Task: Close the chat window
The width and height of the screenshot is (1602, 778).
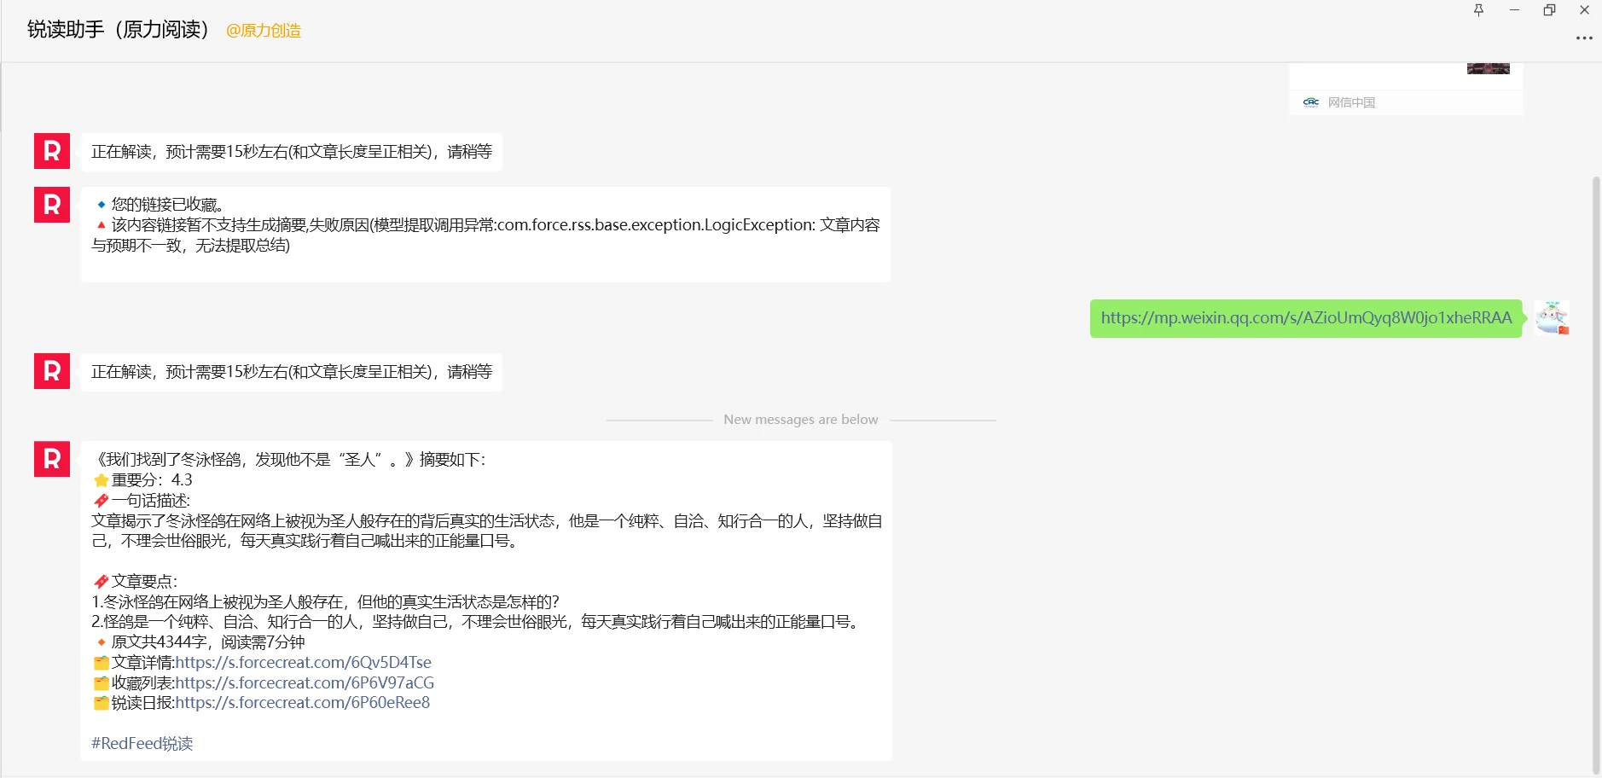Action: click(x=1584, y=10)
